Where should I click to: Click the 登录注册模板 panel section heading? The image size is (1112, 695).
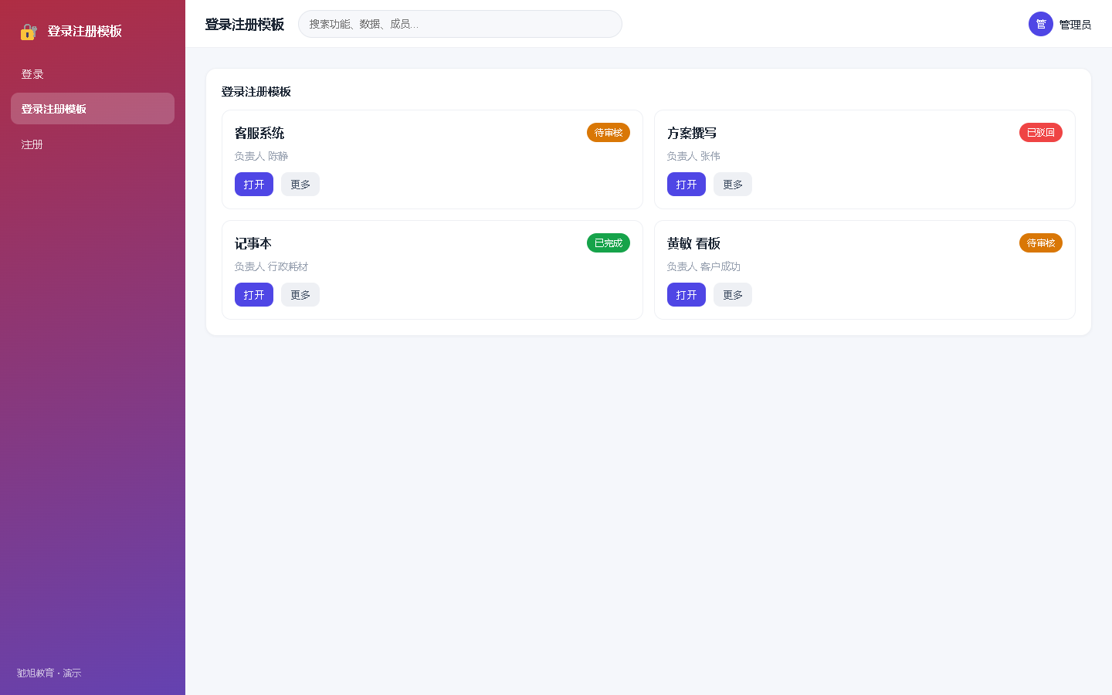coord(256,92)
